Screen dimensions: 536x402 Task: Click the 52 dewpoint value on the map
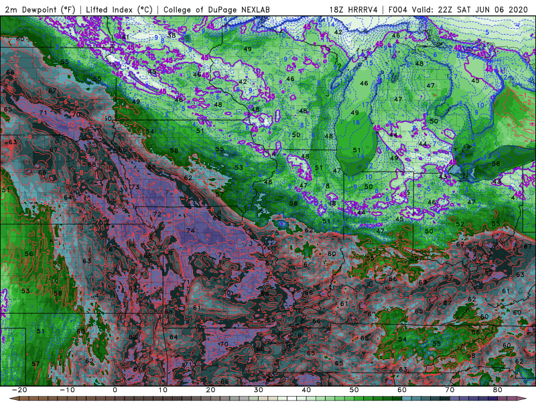click(460, 224)
